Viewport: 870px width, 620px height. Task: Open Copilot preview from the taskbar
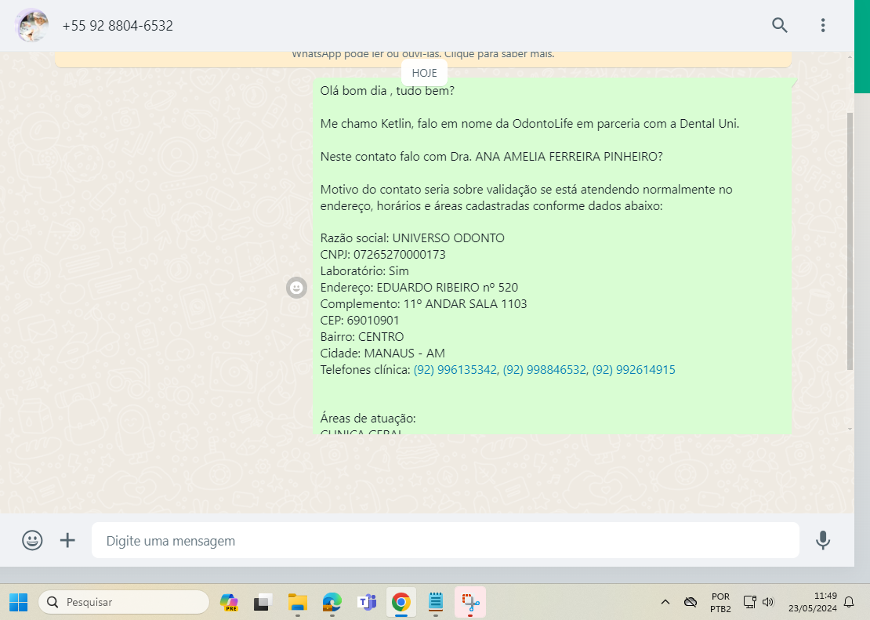click(229, 602)
